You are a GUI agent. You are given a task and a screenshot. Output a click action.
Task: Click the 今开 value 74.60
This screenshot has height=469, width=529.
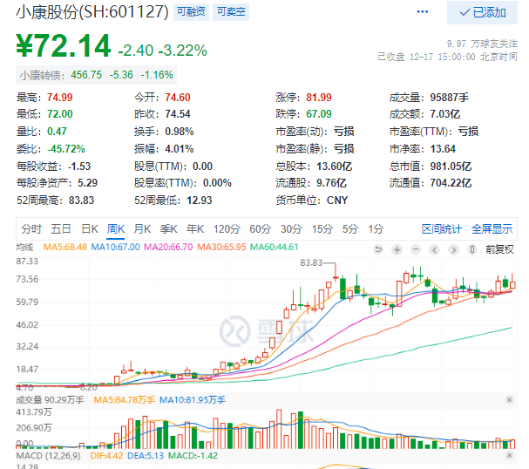tap(178, 98)
